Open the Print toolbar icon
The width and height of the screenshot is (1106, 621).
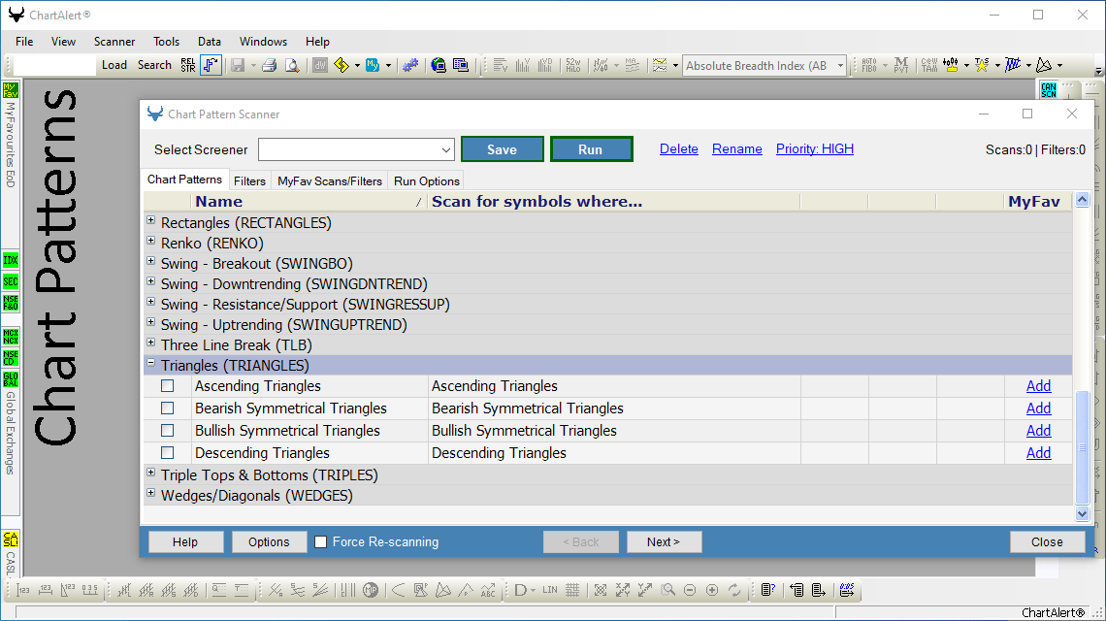pos(268,65)
